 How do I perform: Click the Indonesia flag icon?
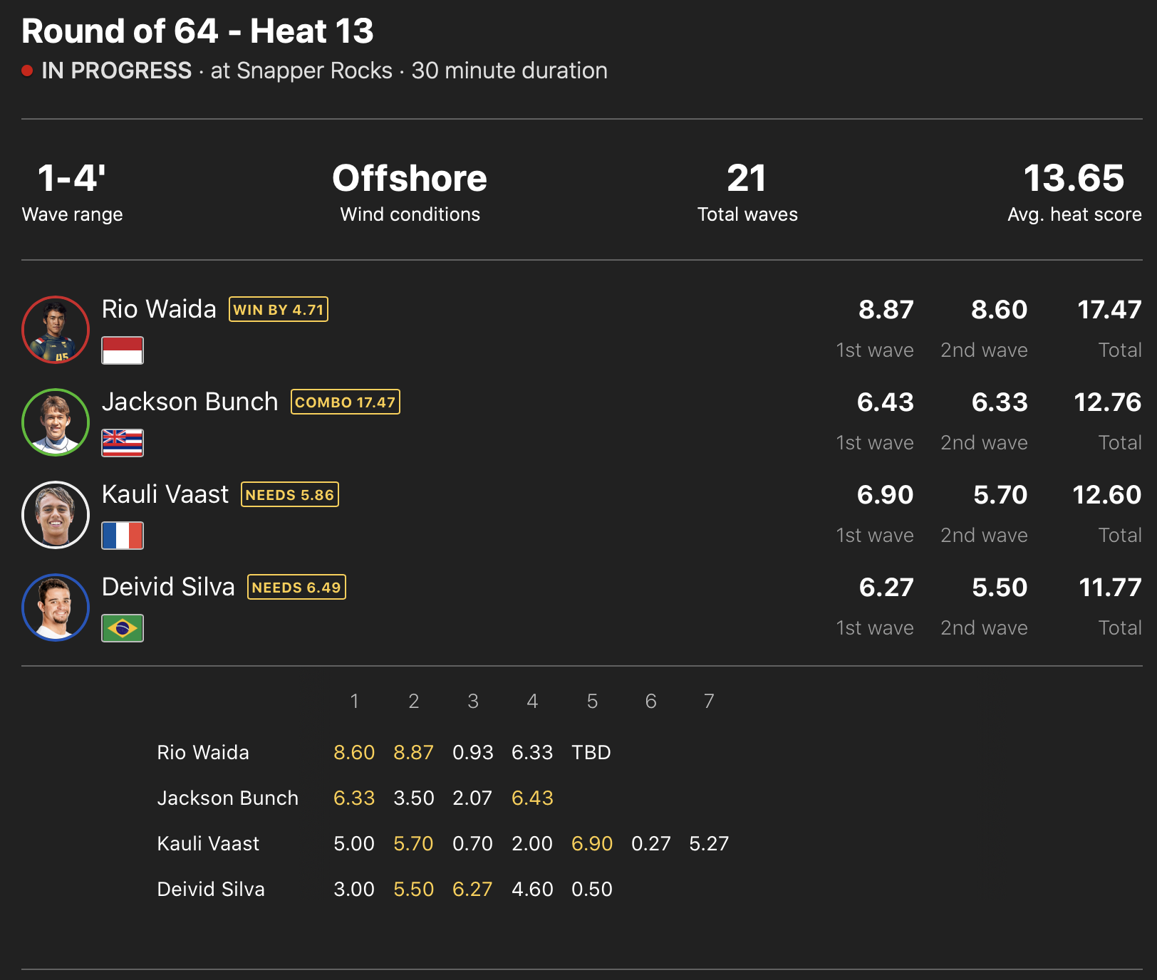pos(123,350)
